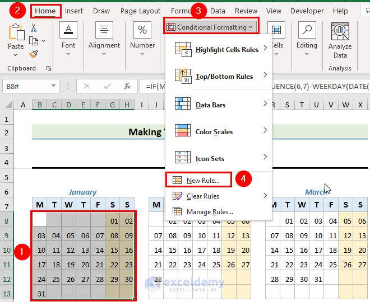
Task: Select column B header
Action: pos(40,105)
